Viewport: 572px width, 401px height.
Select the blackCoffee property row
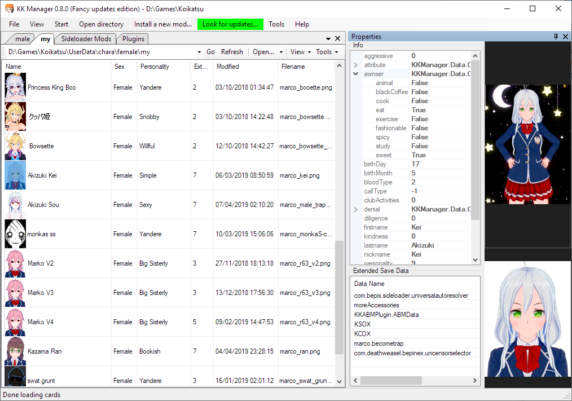click(x=416, y=92)
